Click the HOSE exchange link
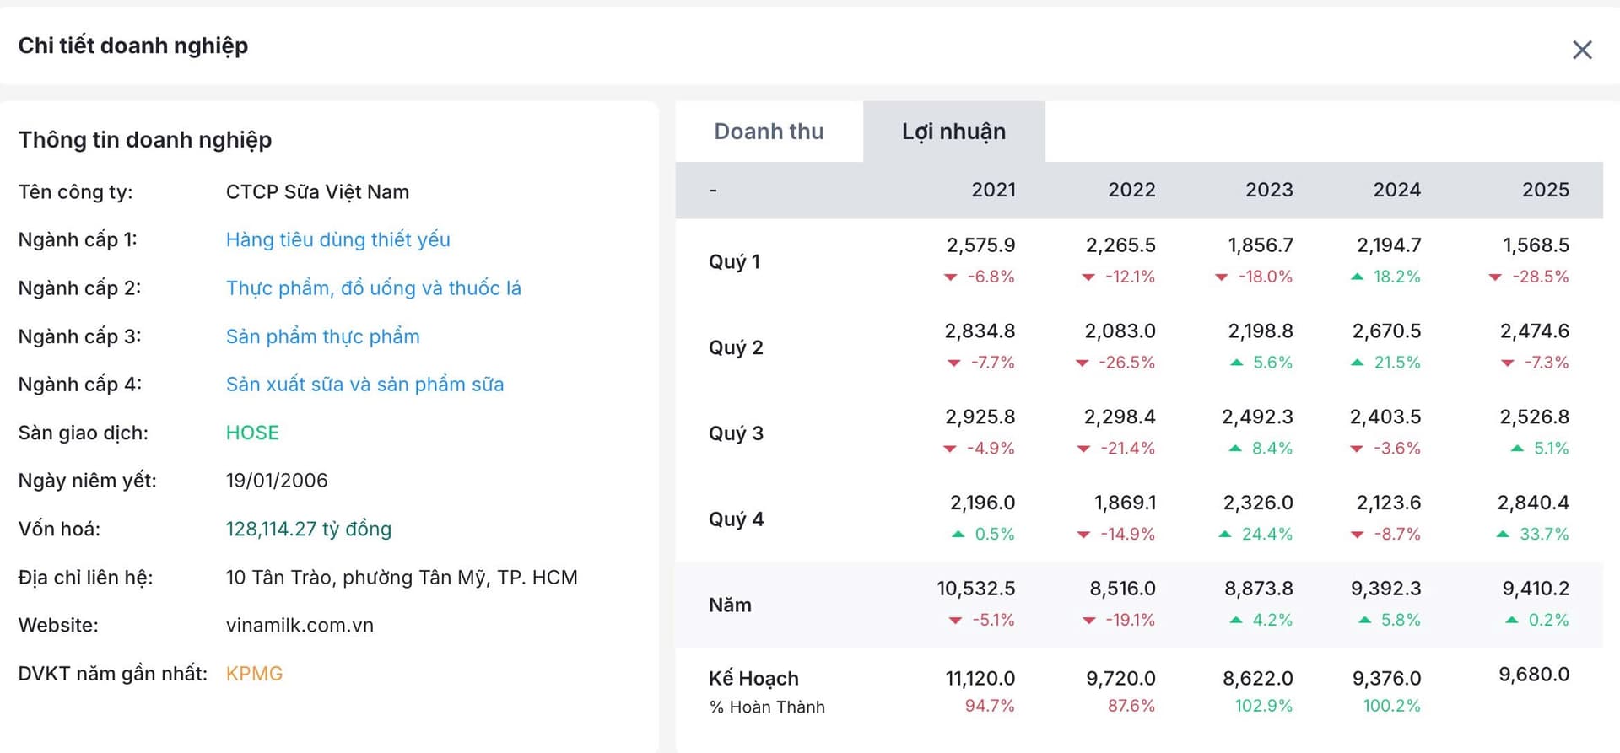Image resolution: width=1620 pixels, height=753 pixels. pyautogui.click(x=251, y=433)
